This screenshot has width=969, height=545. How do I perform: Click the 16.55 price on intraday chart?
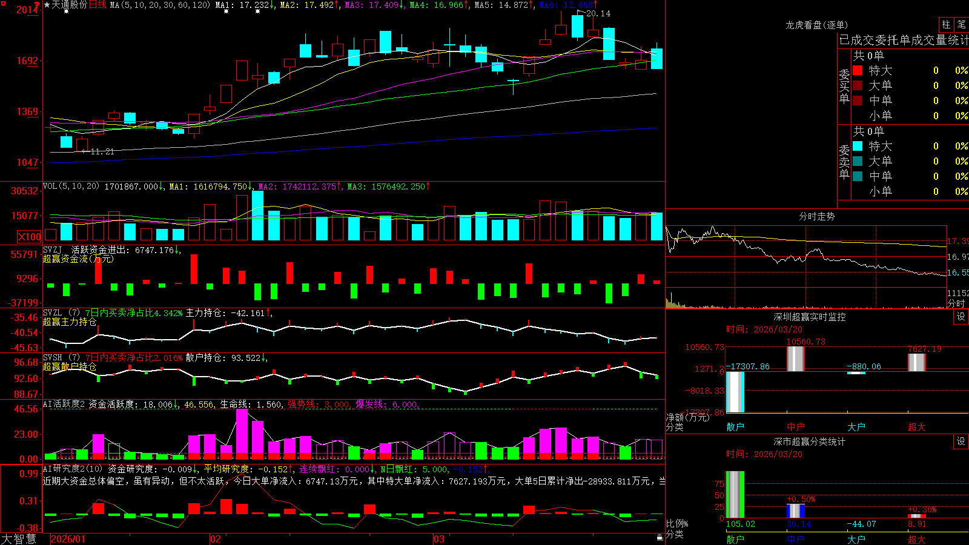[x=958, y=273]
